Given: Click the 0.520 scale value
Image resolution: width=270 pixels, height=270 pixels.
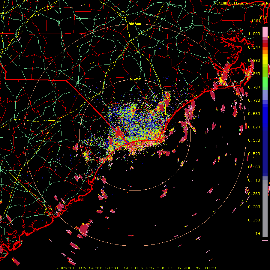Looking at the screenshot, I should (x=254, y=154).
